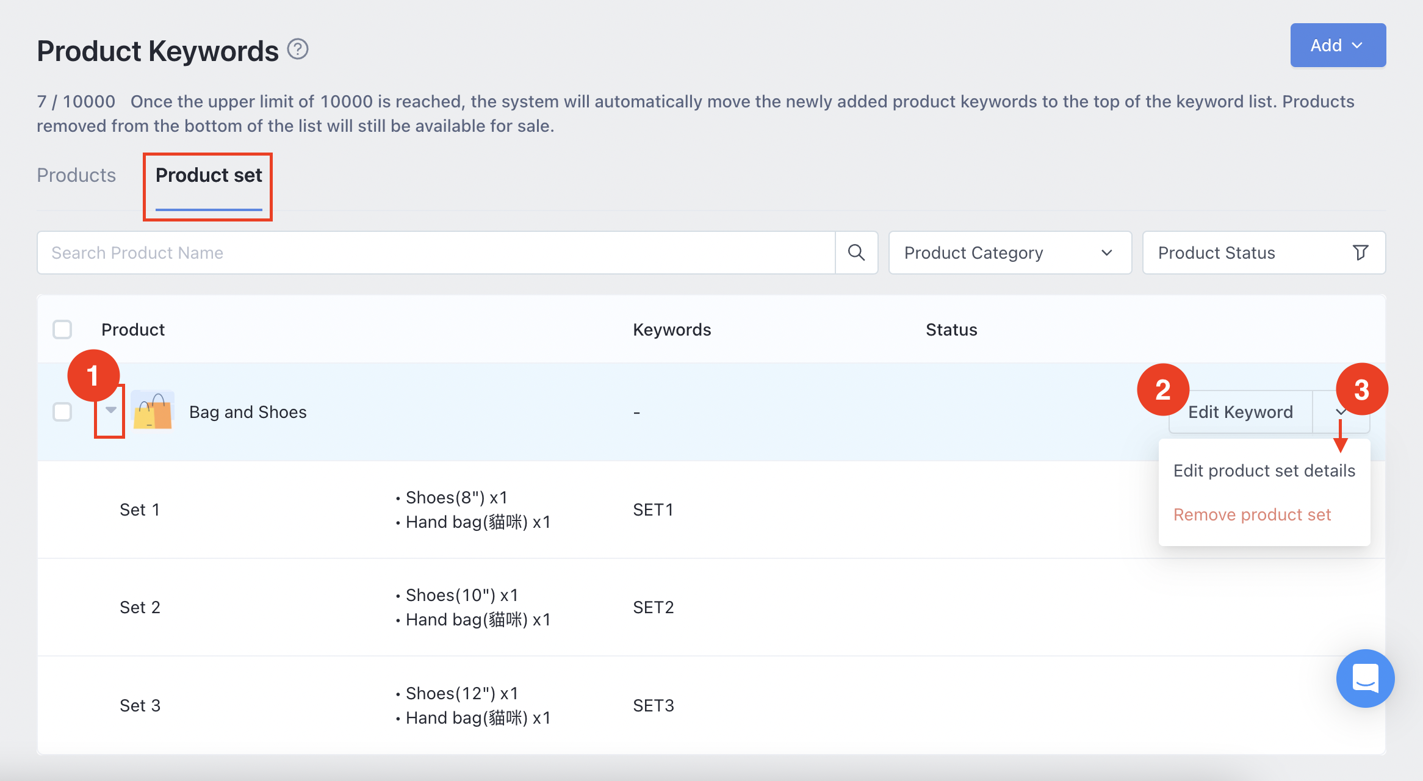Viewport: 1423px width, 781px height.
Task: Focus the Search Product Name field
Action: [x=436, y=253]
